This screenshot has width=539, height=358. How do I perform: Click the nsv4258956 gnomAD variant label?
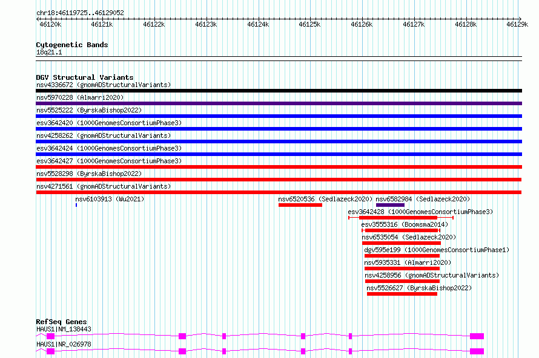pyautogui.click(x=432, y=275)
